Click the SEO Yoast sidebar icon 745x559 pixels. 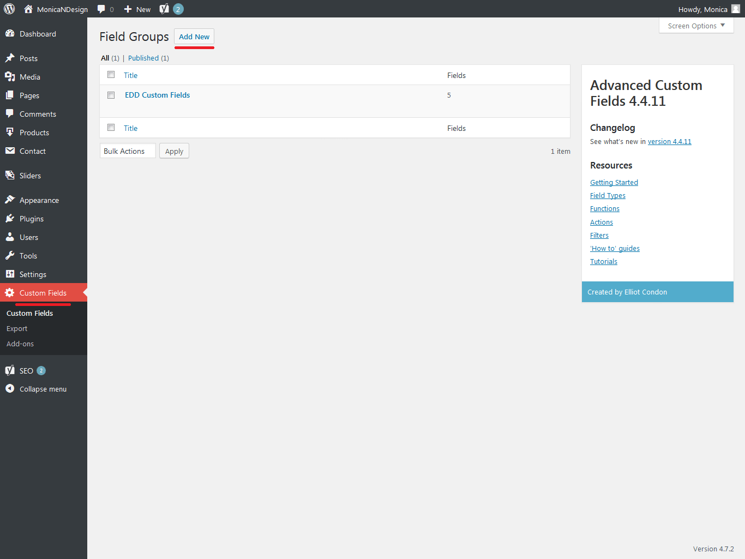pyautogui.click(x=10, y=370)
